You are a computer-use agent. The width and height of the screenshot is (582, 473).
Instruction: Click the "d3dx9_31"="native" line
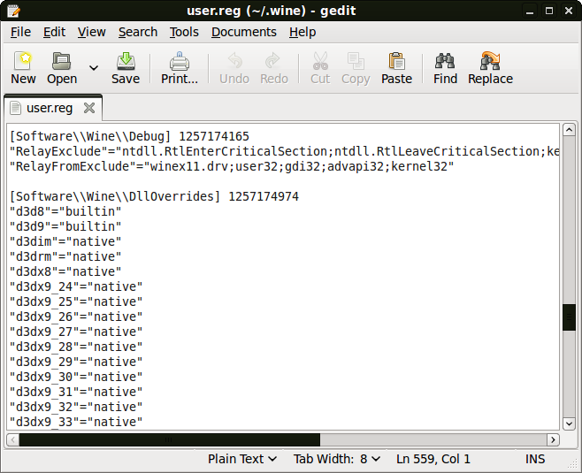point(76,392)
